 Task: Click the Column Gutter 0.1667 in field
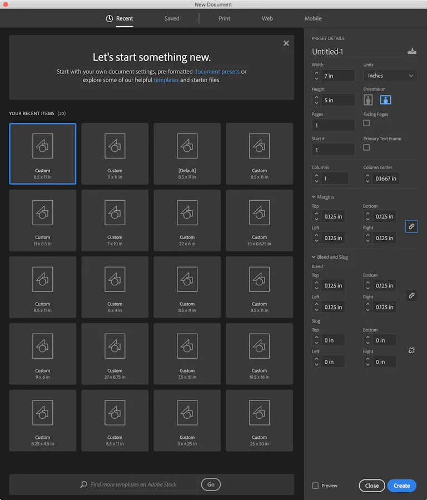[385, 179]
